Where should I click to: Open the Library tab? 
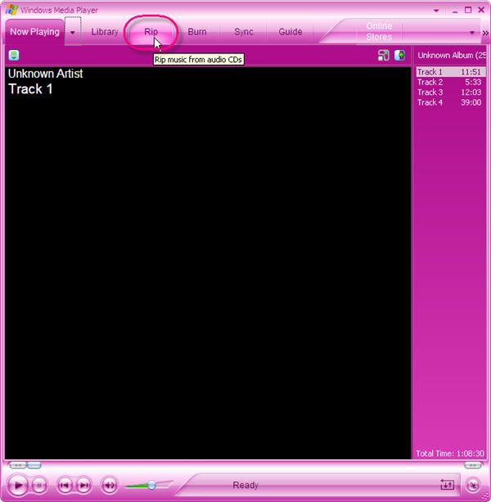[x=105, y=32]
